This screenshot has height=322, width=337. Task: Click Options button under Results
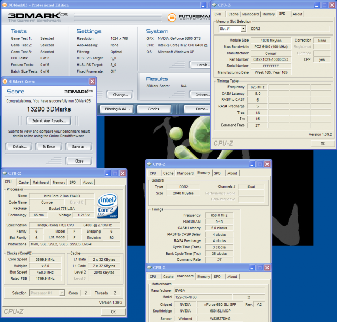200,95
